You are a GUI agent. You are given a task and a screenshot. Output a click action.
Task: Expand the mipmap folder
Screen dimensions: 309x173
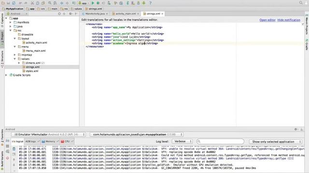(x=15, y=55)
